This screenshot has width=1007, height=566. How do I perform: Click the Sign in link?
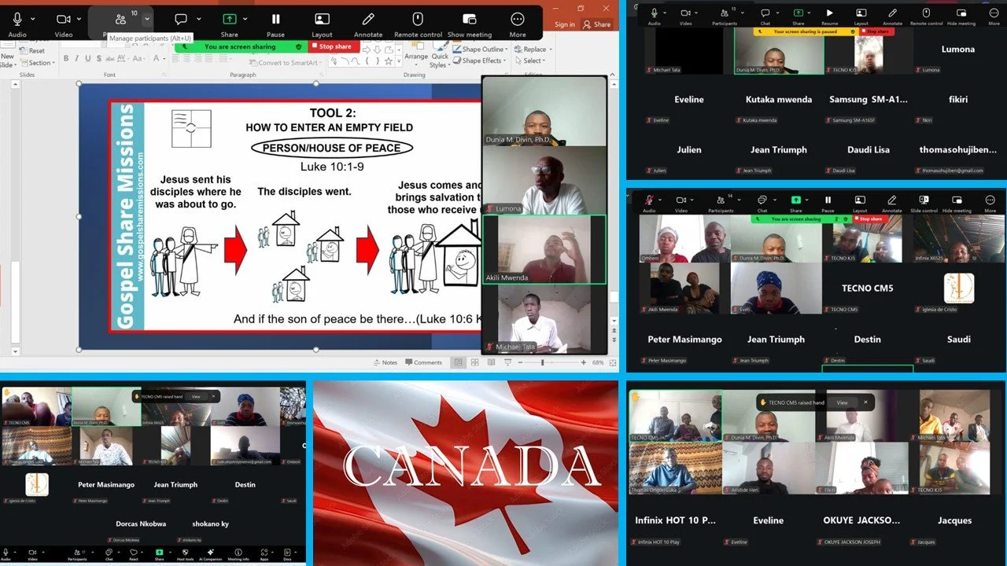[565, 24]
